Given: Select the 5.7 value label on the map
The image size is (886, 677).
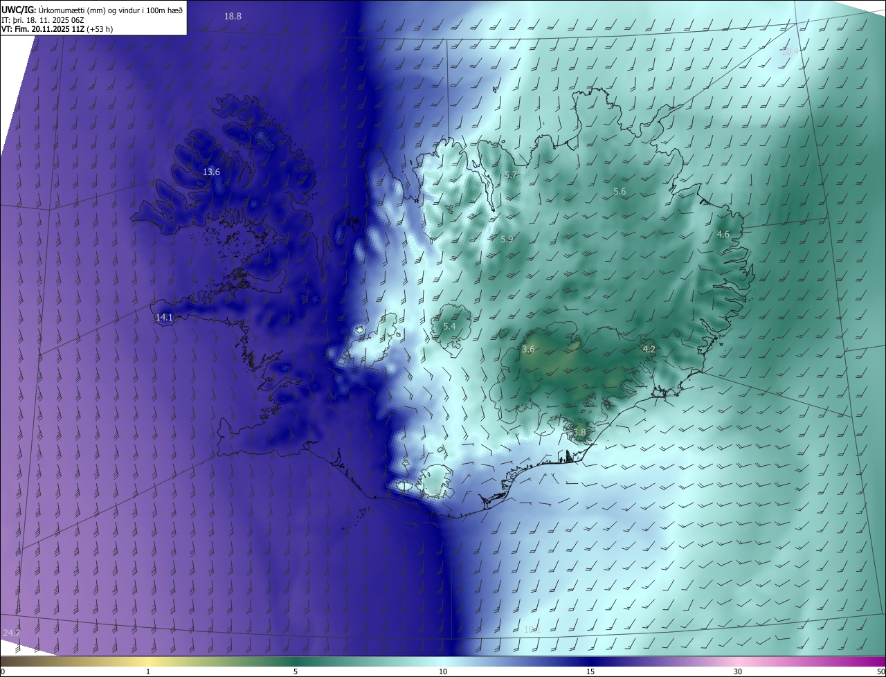Looking at the screenshot, I should coord(511,175).
